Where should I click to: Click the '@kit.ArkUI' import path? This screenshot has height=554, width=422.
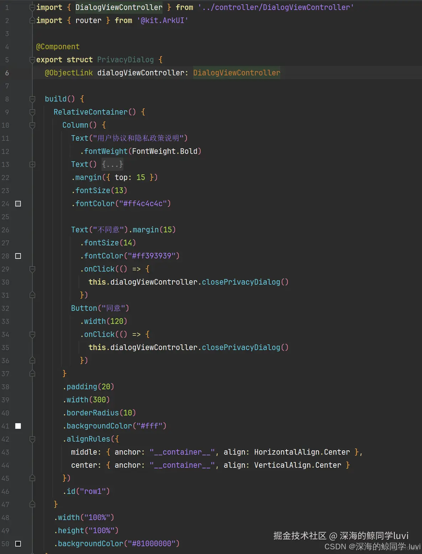163,21
